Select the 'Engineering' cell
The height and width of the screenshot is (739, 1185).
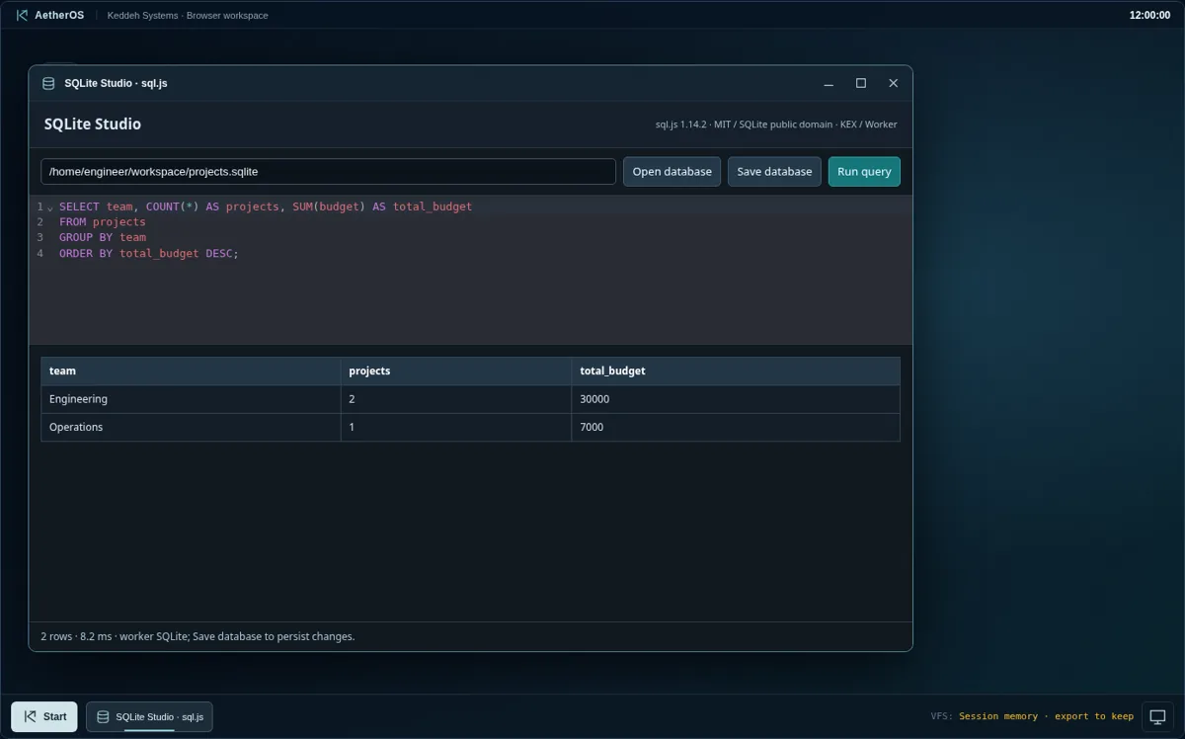[191, 399]
